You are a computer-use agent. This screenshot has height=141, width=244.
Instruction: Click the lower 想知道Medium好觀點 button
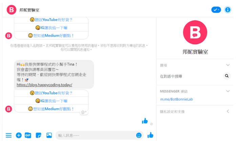point(51,109)
